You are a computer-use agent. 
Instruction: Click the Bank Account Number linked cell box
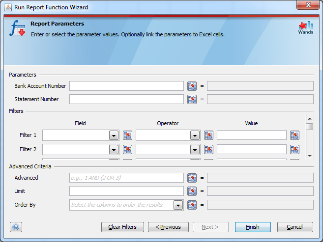click(x=260, y=86)
